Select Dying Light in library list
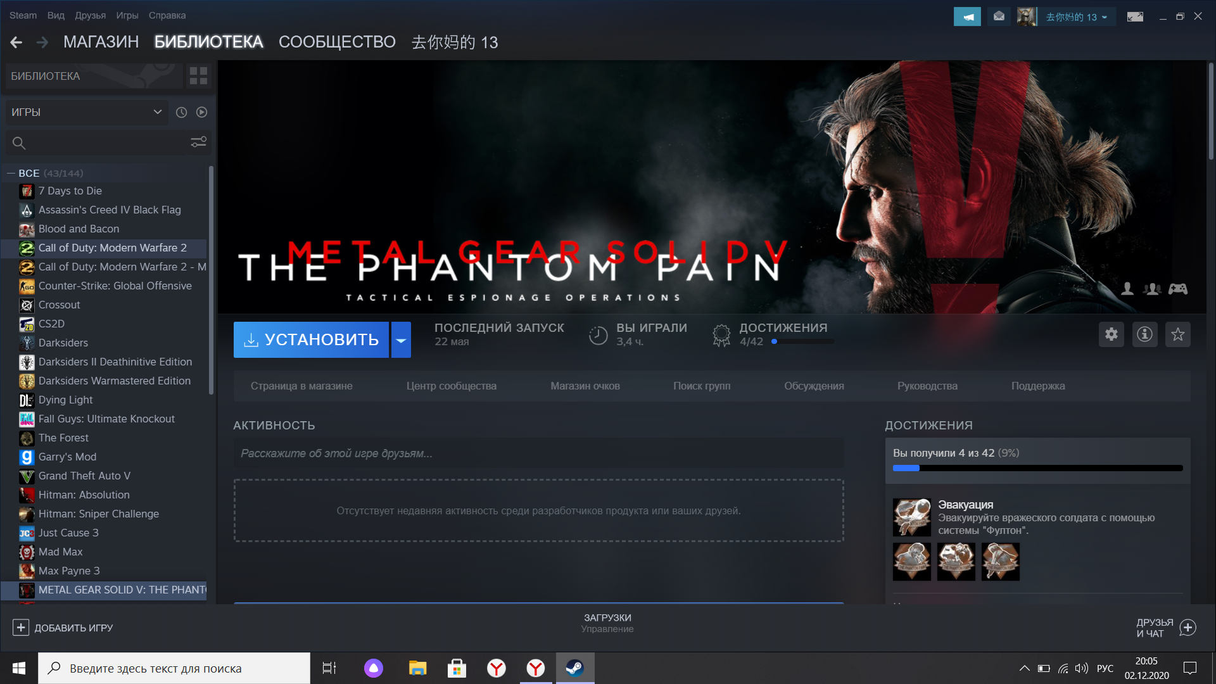Viewport: 1216px width, 684px height. [x=66, y=400]
